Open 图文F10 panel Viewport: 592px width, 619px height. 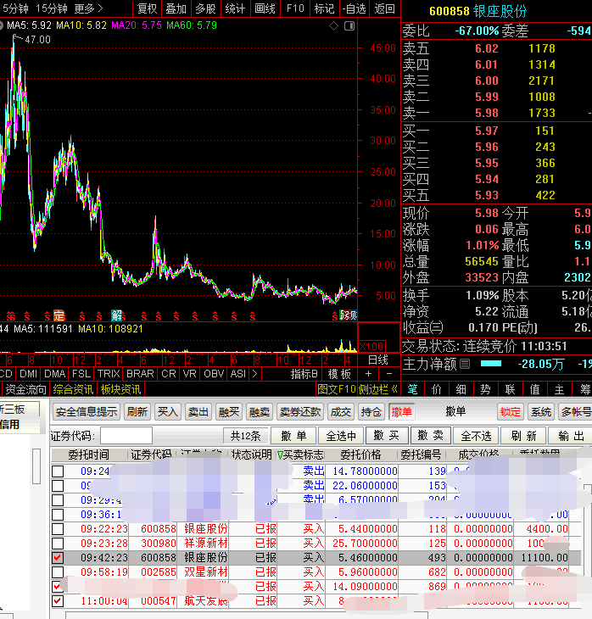337,390
